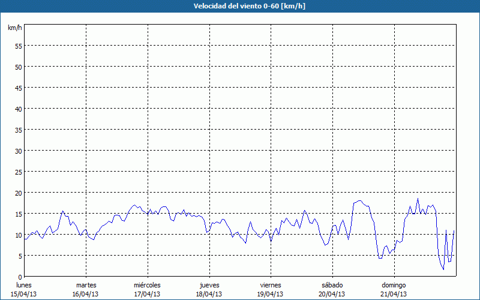Click the date label 19/04/13
480x300 pixels.
pos(270,294)
